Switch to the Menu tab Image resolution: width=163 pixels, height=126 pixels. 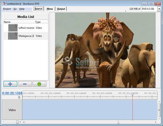coord(50,9)
